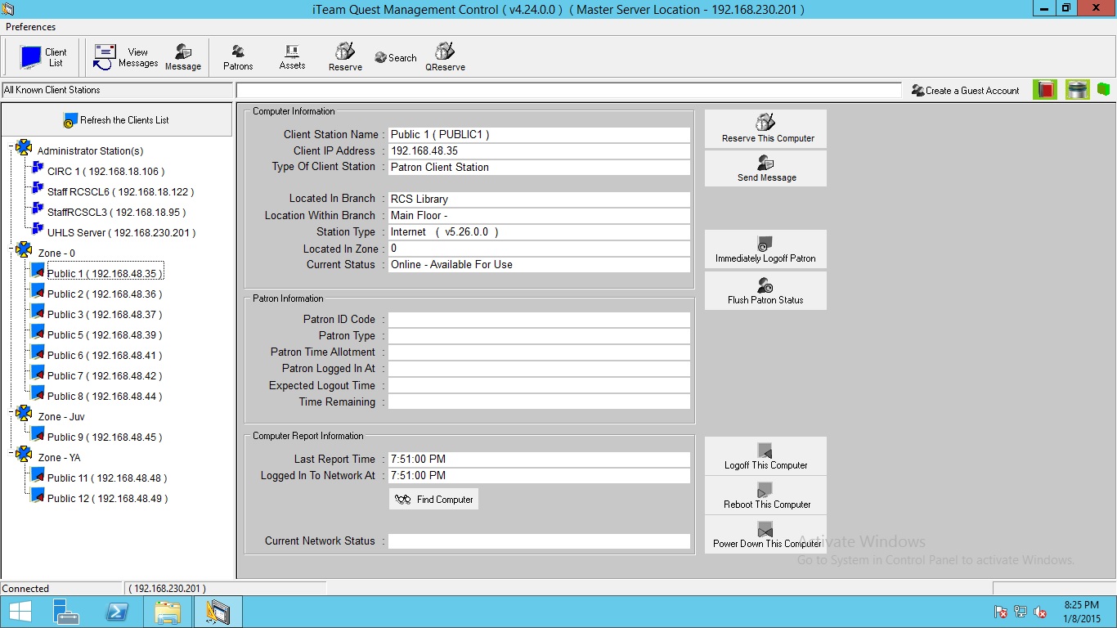
Task: Click Reboot This Computer button
Action: (765, 496)
